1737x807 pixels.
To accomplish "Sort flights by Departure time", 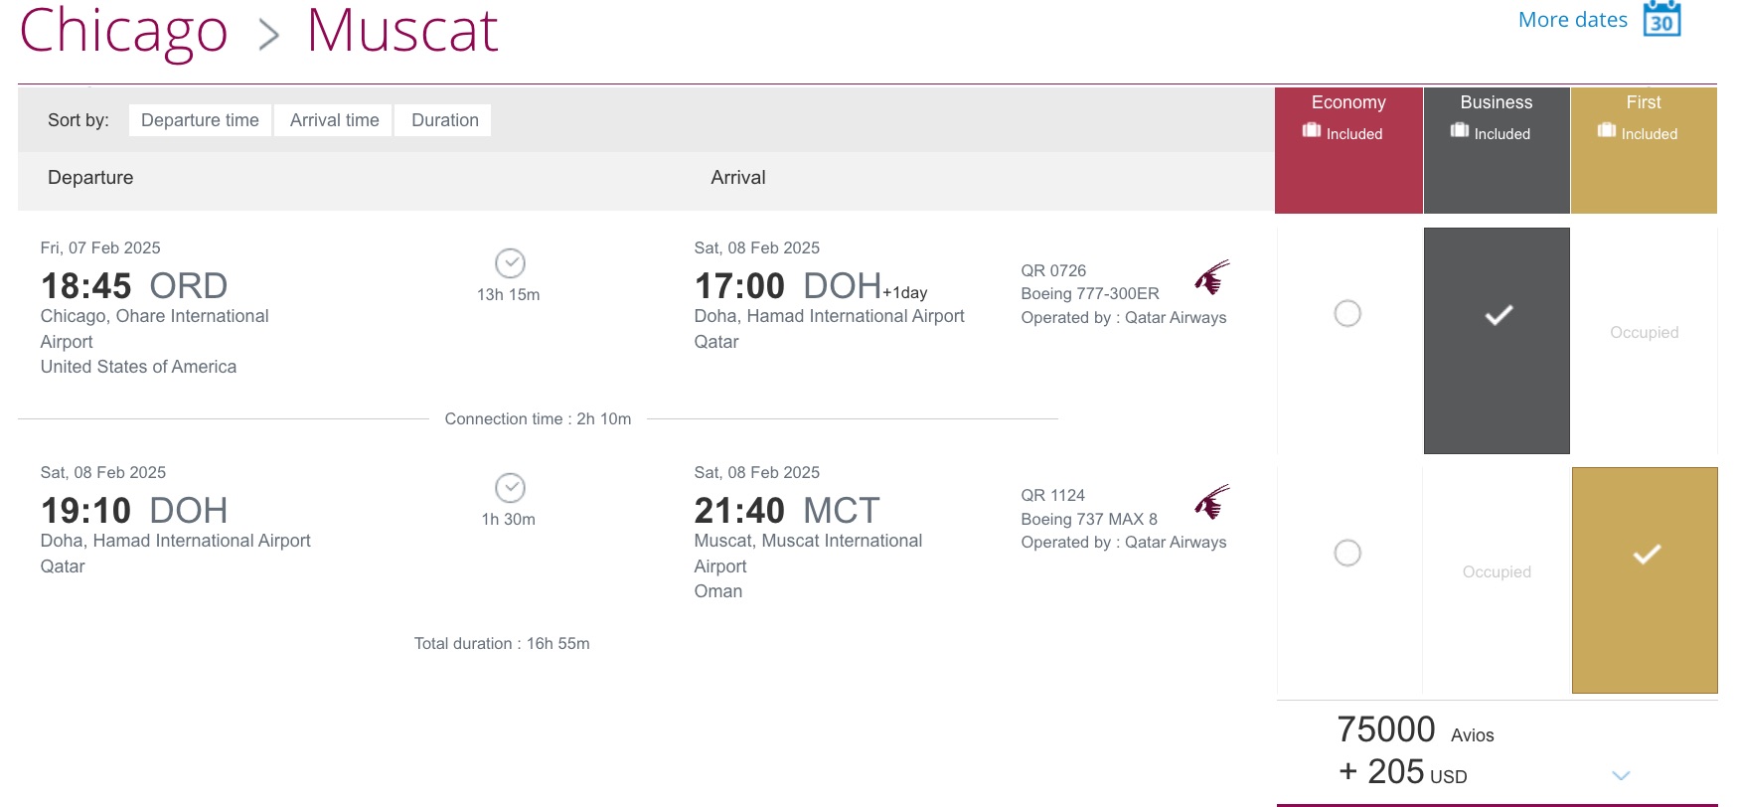I will (x=199, y=119).
